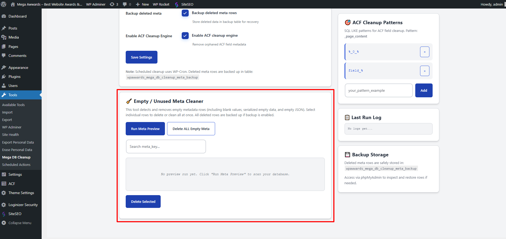
Task: Open Erase Personal Data submenu
Action: click(x=17, y=150)
